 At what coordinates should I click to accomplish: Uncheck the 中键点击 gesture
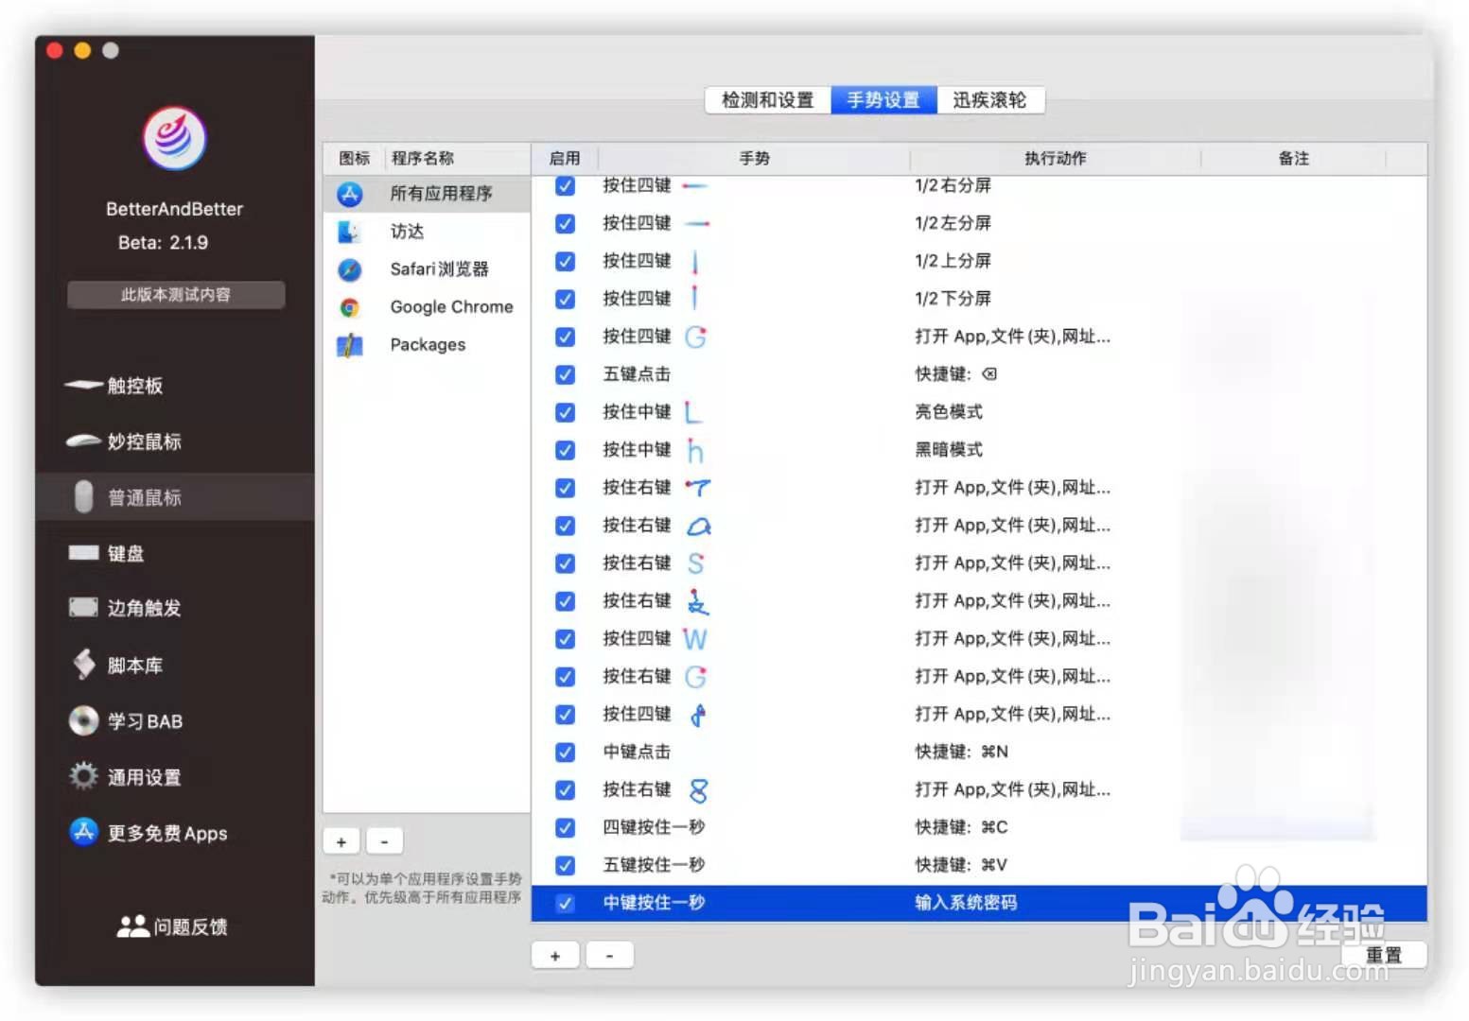pyautogui.click(x=565, y=752)
